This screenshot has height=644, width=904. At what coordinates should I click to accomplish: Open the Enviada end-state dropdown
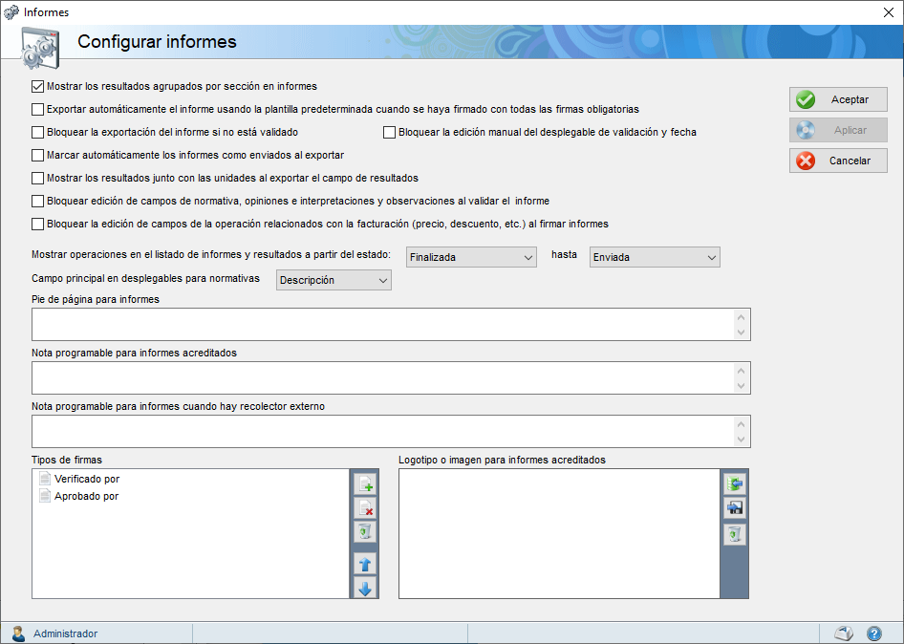pos(655,257)
